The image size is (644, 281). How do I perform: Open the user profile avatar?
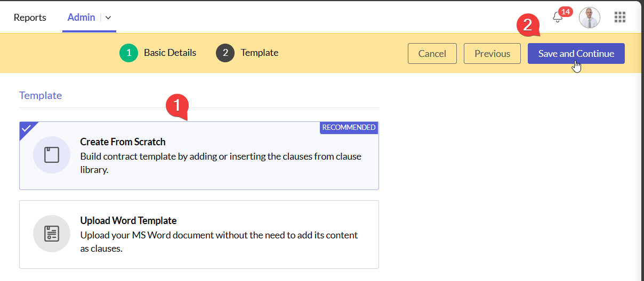click(589, 18)
